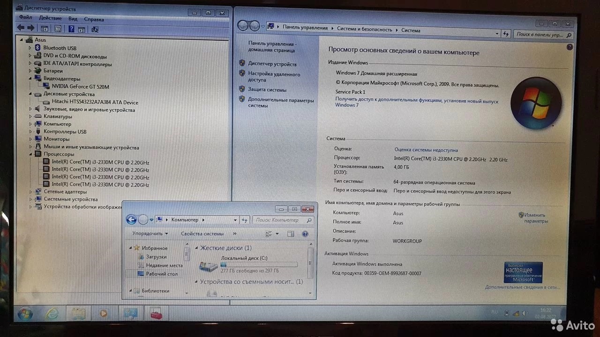Select Hitachi HTS543232A7A384 ATA Device
The width and height of the screenshot is (600, 337).
click(x=95, y=103)
